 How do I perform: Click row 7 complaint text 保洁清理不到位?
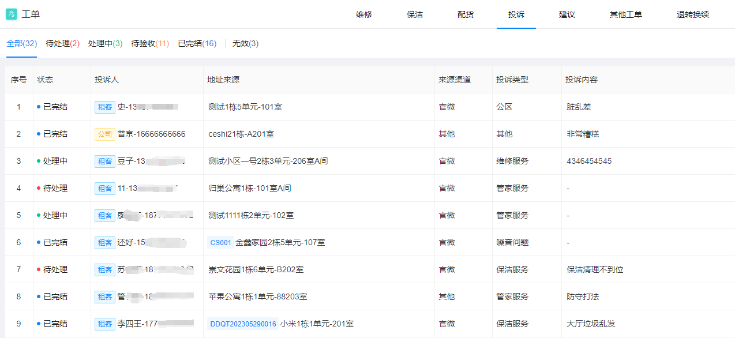click(x=595, y=269)
